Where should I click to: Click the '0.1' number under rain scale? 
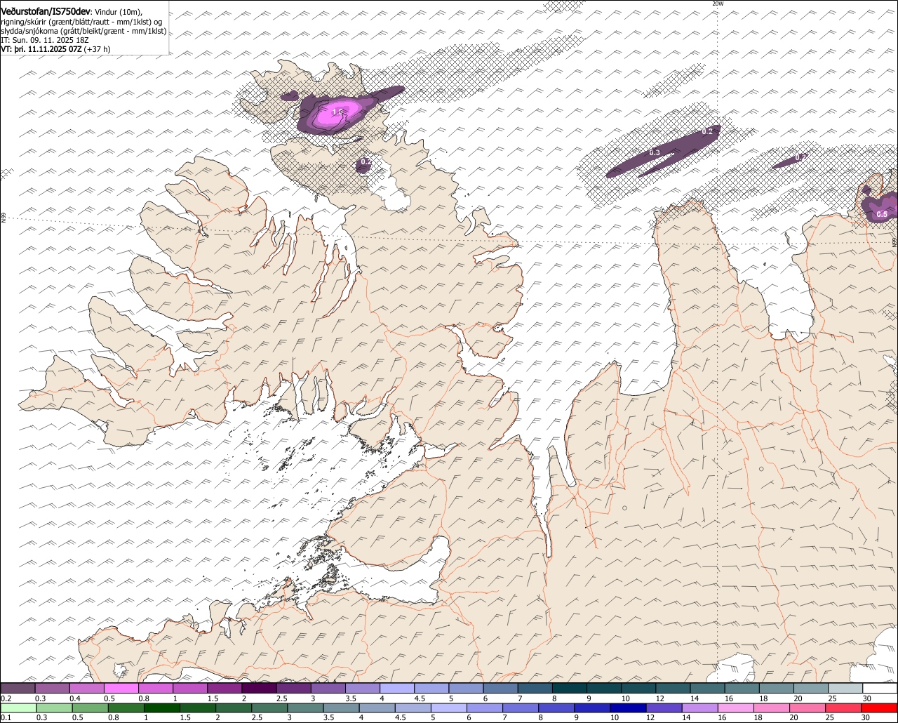pos(6,717)
